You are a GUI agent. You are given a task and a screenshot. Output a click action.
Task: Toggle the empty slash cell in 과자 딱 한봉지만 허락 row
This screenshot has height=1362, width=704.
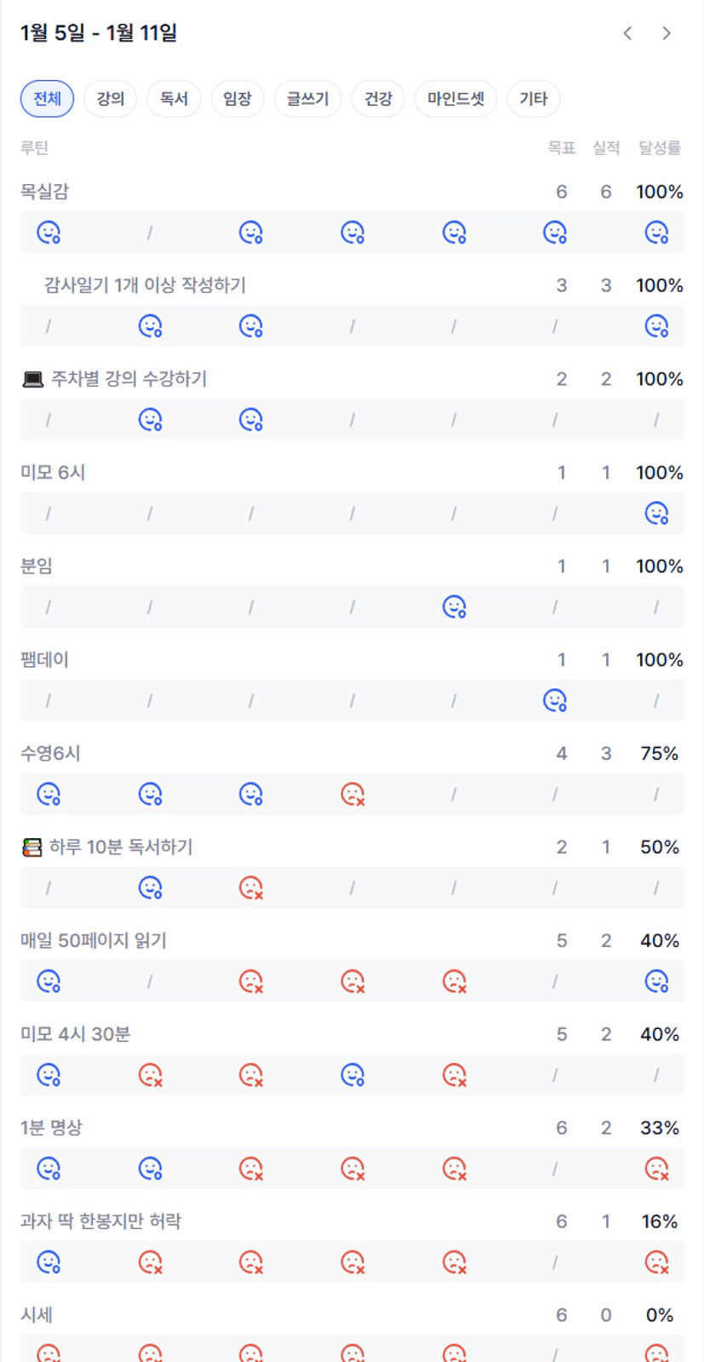click(x=555, y=1262)
